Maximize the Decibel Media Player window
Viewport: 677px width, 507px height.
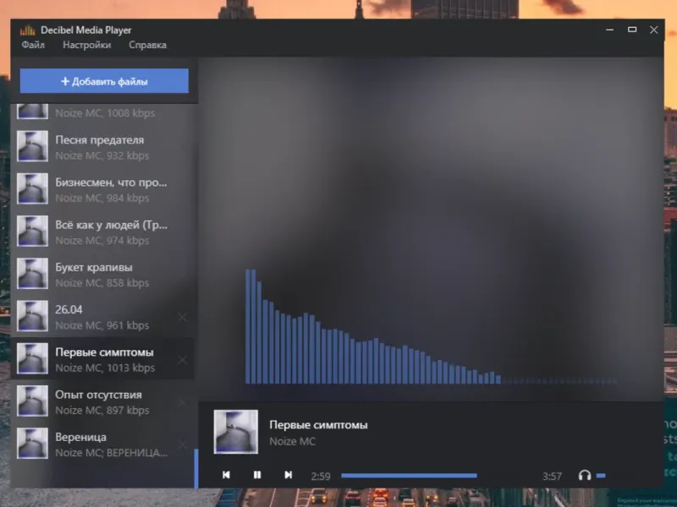(x=632, y=30)
